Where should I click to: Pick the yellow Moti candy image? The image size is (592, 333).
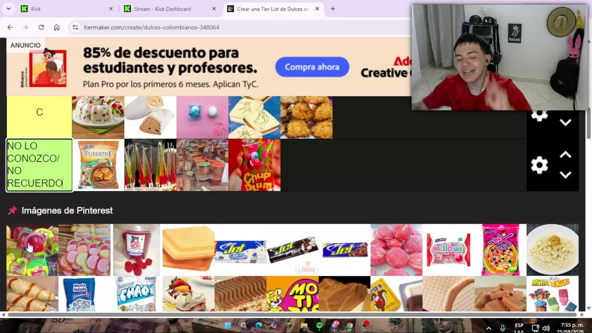[292, 294]
